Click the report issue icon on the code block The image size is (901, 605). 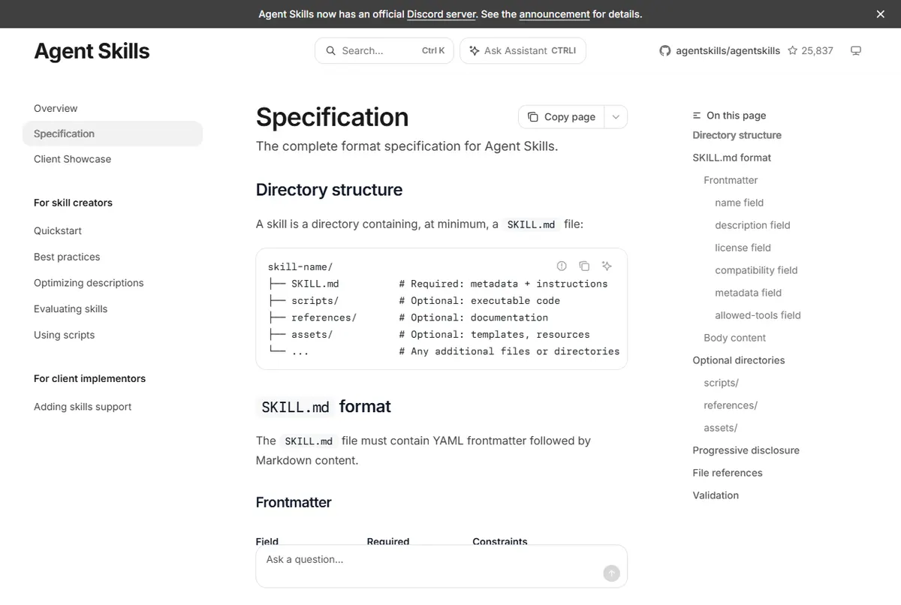tap(562, 266)
